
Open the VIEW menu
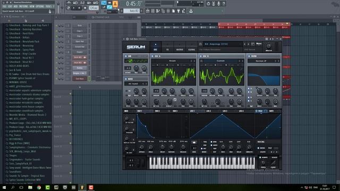click(x=32, y=6)
